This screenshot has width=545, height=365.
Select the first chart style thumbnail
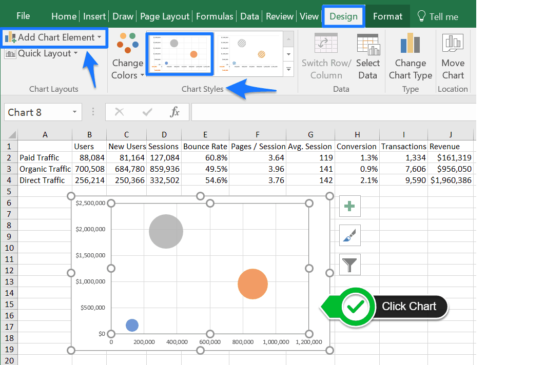click(x=179, y=53)
